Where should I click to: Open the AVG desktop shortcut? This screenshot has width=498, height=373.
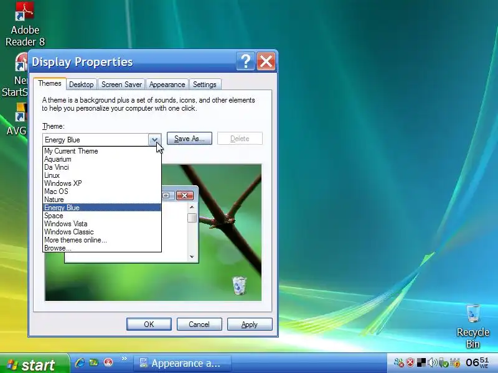click(x=17, y=120)
